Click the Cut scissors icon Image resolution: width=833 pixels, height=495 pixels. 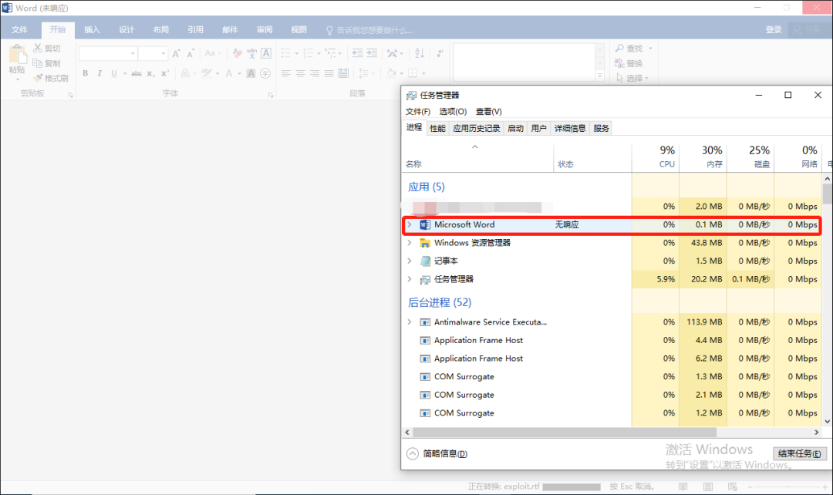tap(38, 49)
